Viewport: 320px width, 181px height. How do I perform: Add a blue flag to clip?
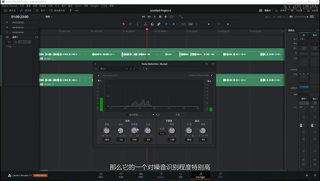point(166,24)
